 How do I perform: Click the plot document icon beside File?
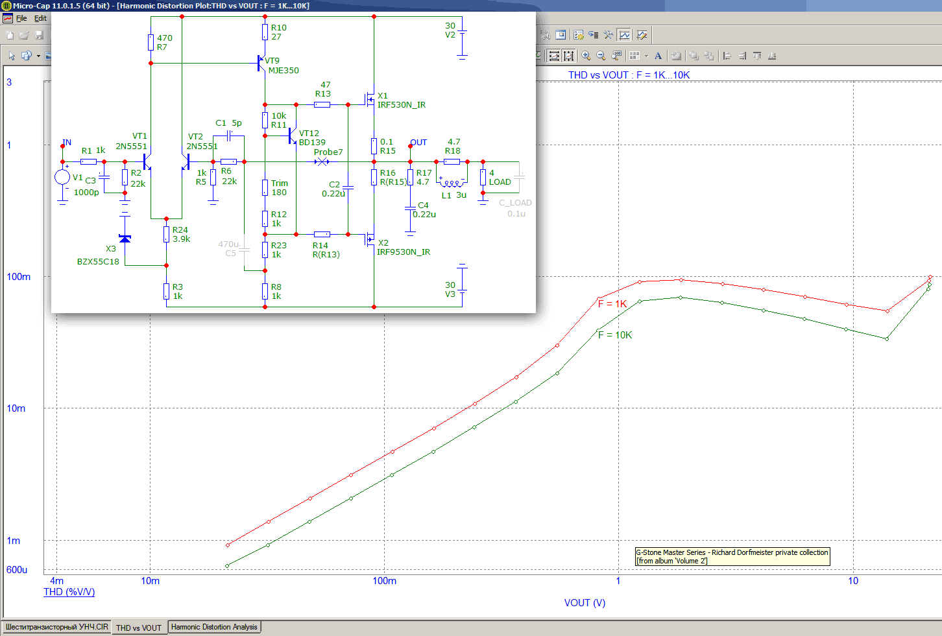click(8, 18)
